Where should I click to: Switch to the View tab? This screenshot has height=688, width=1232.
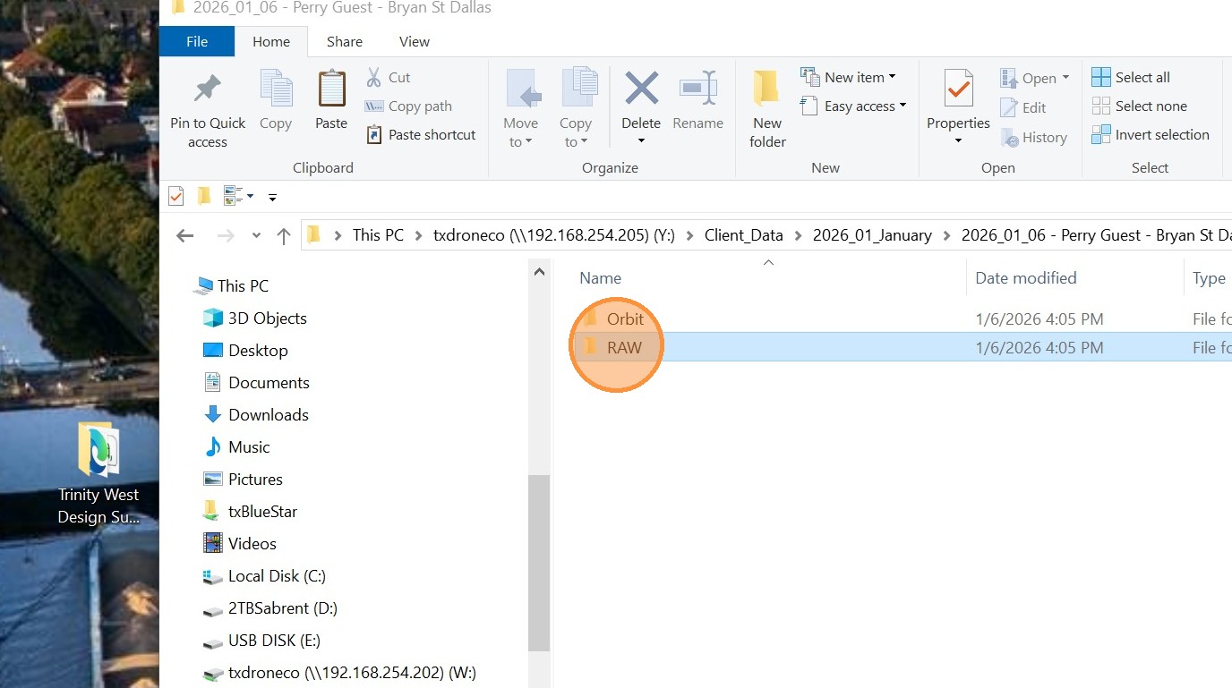coord(415,42)
